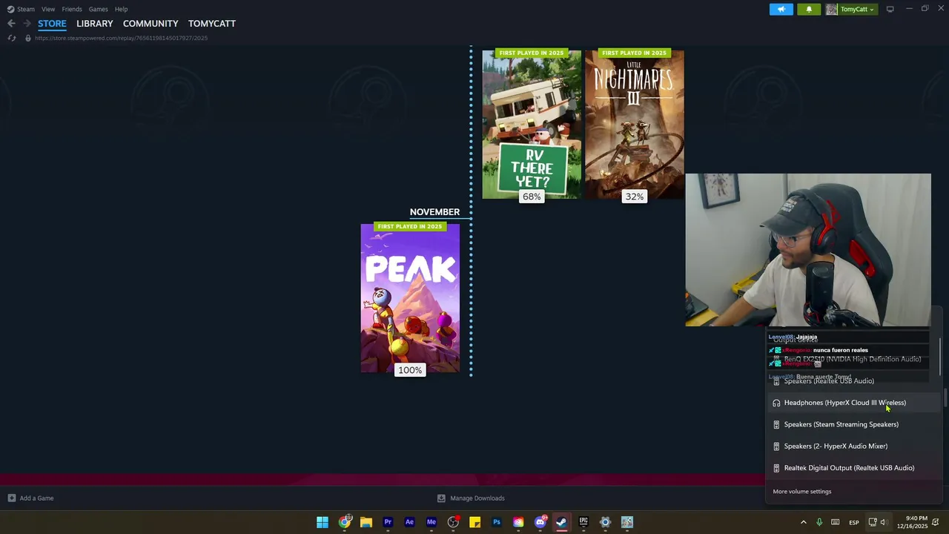Open Steam notifications bell

[809, 9]
